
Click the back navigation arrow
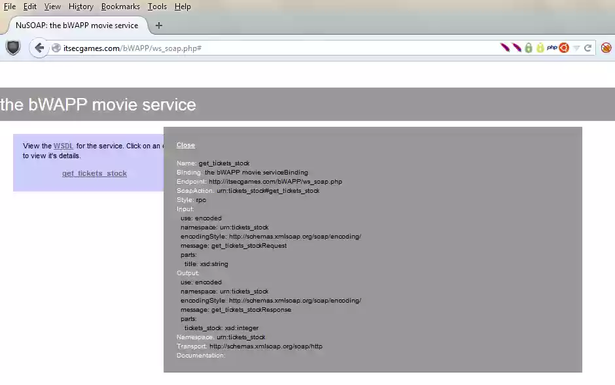39,47
